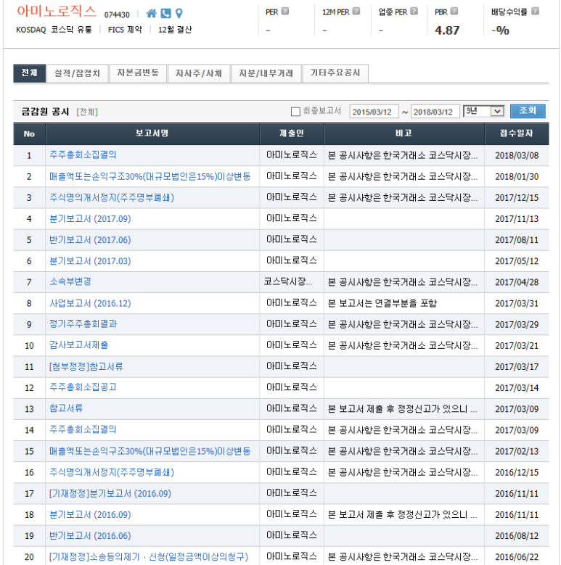Open the 정기주주총회결과 report link
The height and width of the screenshot is (565, 561).
[x=83, y=324]
